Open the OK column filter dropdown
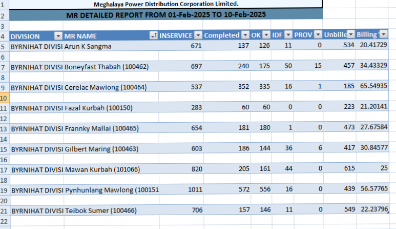The height and width of the screenshot is (229, 396). click(266, 35)
